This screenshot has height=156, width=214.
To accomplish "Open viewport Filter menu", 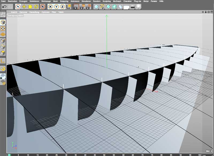I will click(54, 12).
